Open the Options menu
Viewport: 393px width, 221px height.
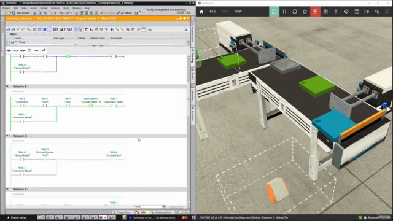coord(55,8)
